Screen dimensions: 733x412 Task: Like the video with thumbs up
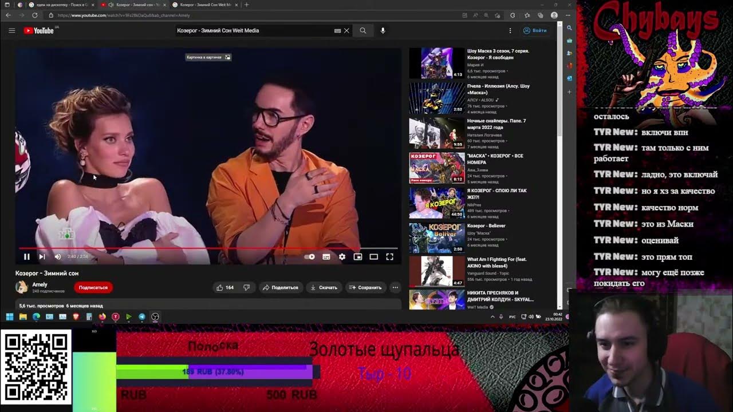(225, 287)
